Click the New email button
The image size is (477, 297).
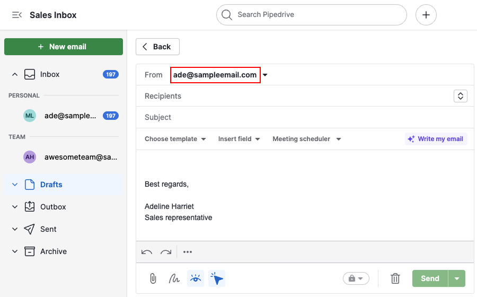[x=64, y=47]
